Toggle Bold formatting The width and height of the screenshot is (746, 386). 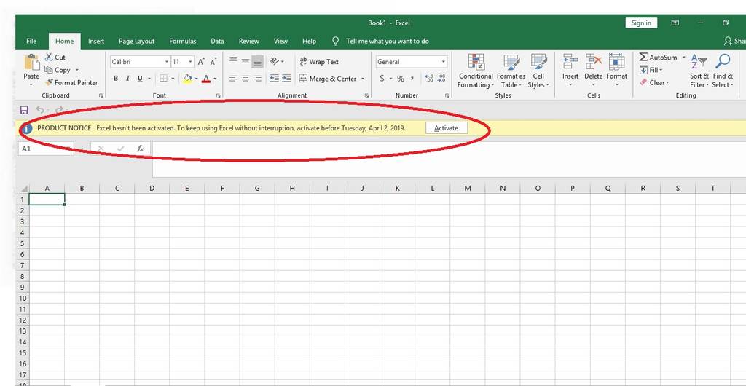pyautogui.click(x=116, y=79)
